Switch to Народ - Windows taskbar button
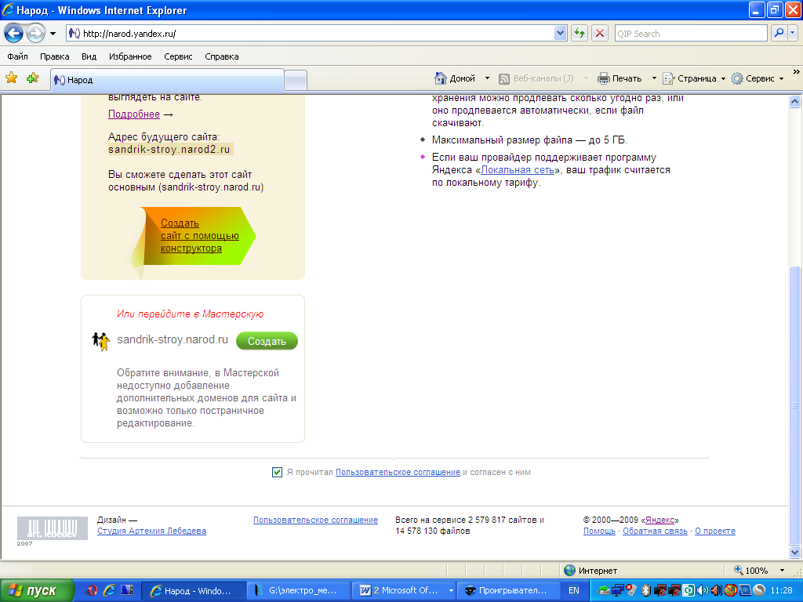Viewport: 803px width, 602px height. (x=193, y=591)
